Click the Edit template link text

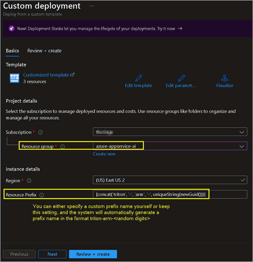[x=138, y=85]
